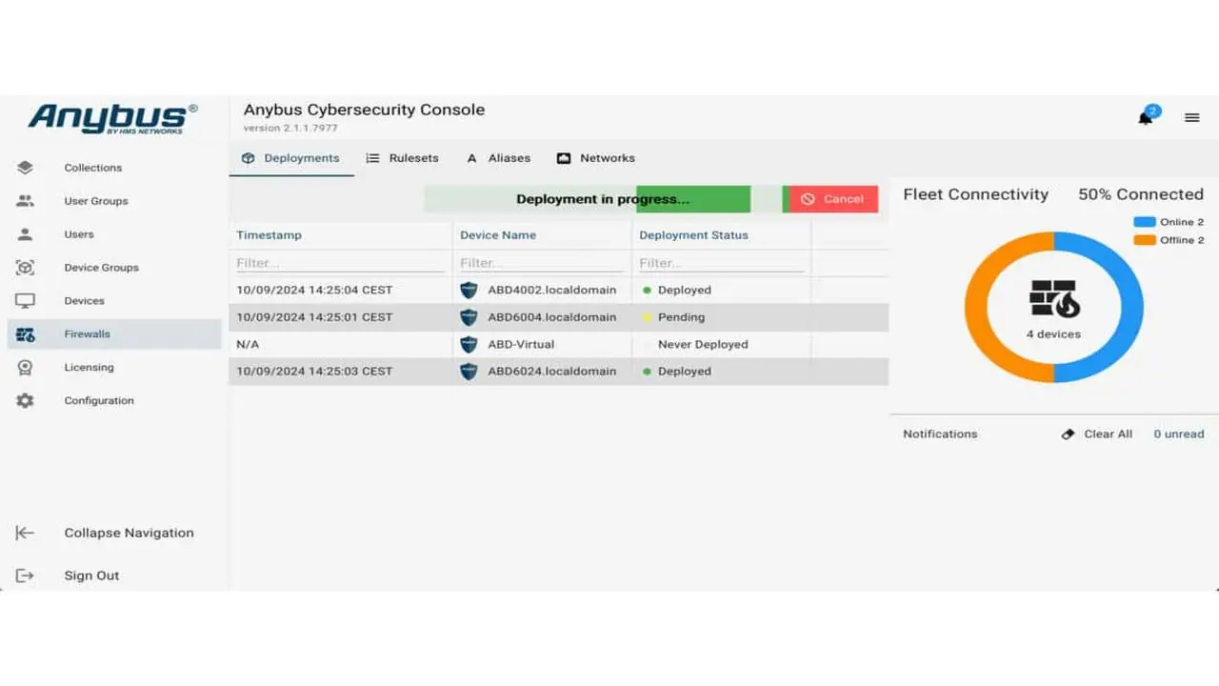Click the ABD4002.localdomain device shield icon
This screenshot has width=1219, height=686.
pyautogui.click(x=469, y=290)
